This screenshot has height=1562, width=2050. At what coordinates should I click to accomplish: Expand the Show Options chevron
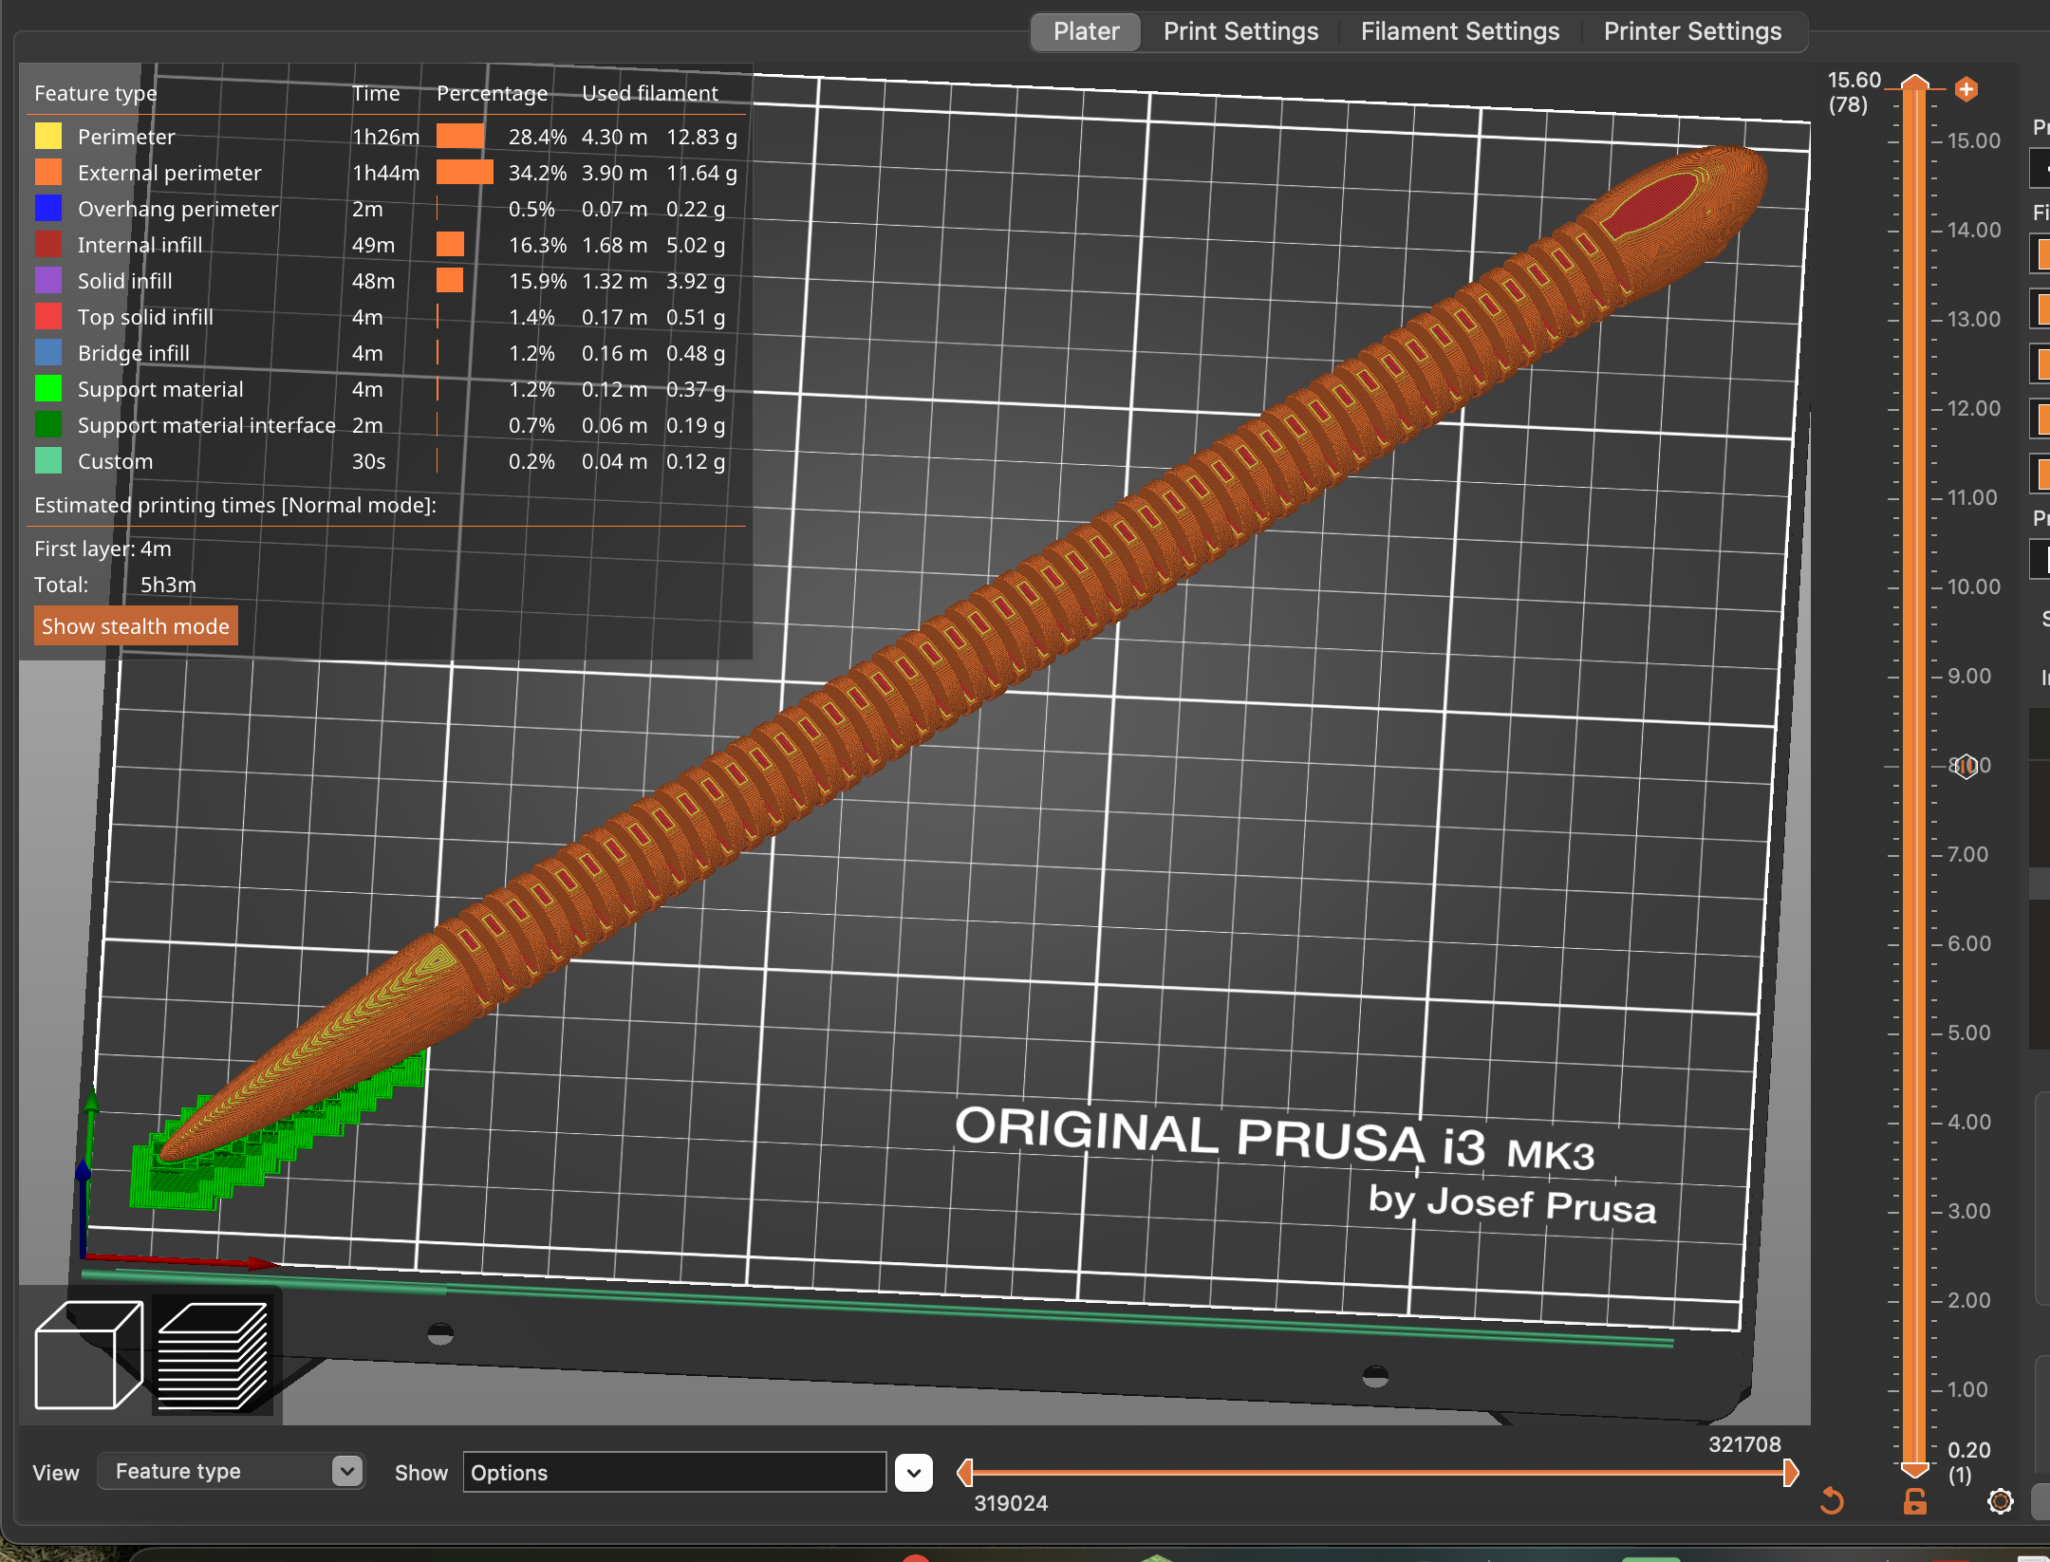(914, 1472)
